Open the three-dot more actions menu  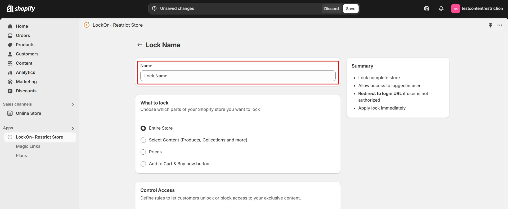(x=500, y=25)
